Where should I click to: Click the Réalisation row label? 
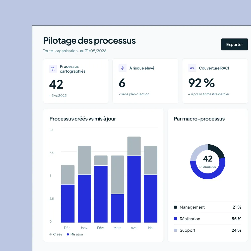(190, 219)
